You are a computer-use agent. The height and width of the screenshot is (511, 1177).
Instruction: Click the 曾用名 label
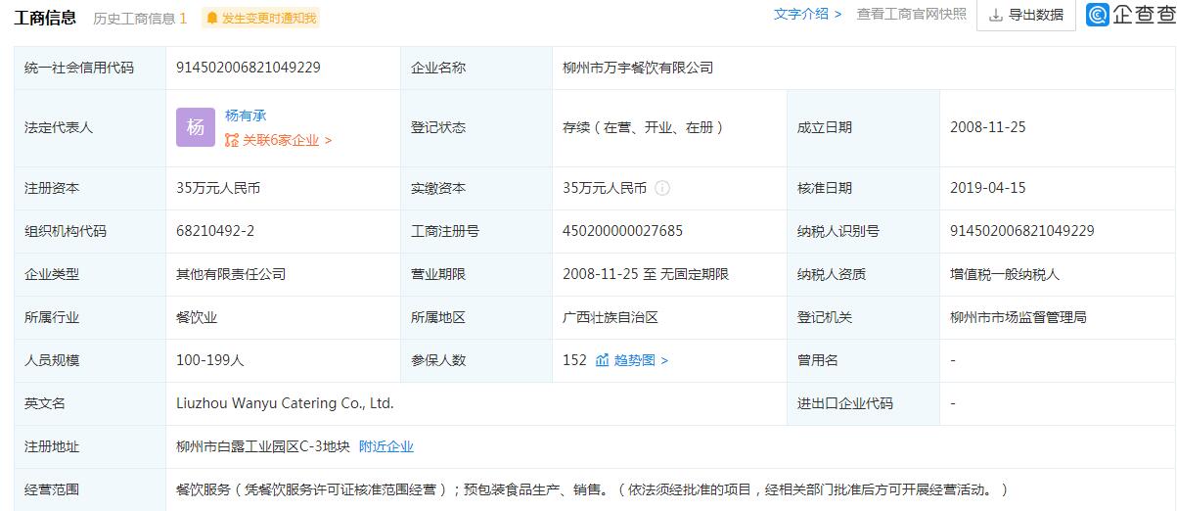tap(818, 360)
